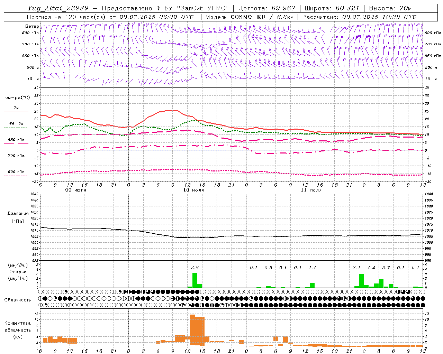Viewport: 443px width, 354px height.
Task: Click the 1.1 precipitation total value
Action: (x=312, y=268)
